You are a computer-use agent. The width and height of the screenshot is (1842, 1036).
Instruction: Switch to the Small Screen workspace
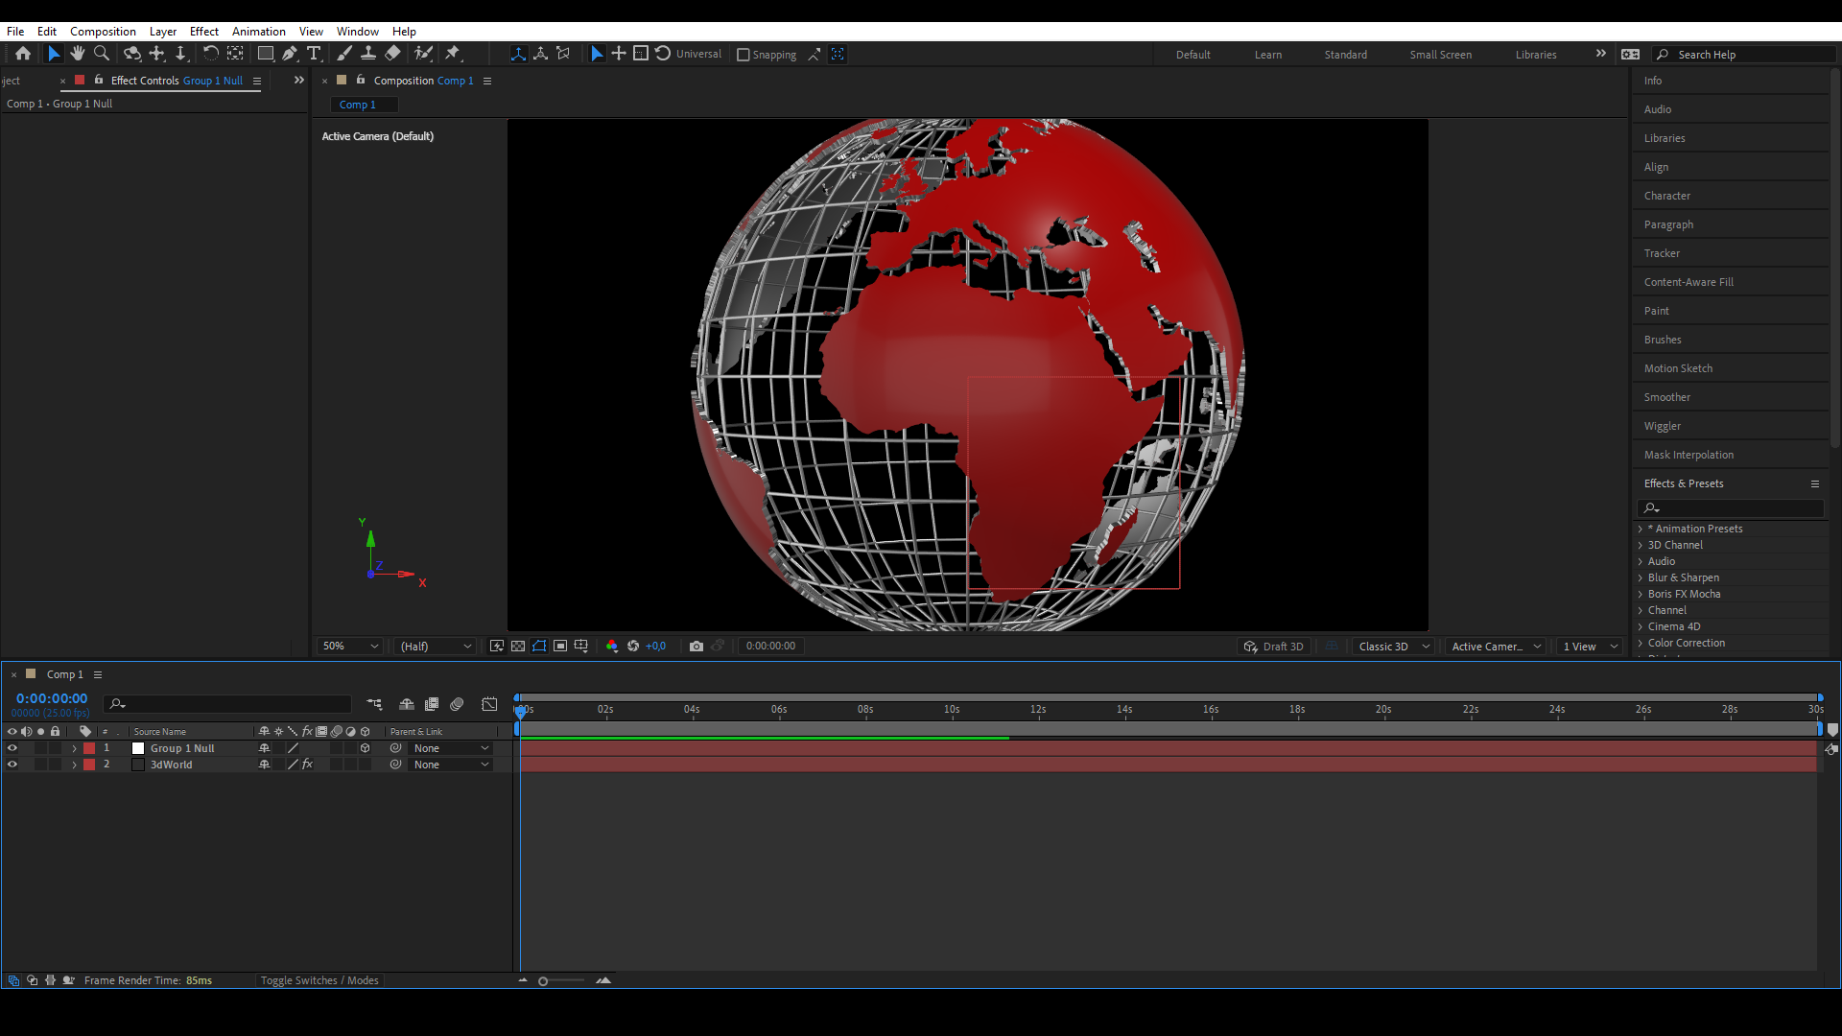(1440, 55)
